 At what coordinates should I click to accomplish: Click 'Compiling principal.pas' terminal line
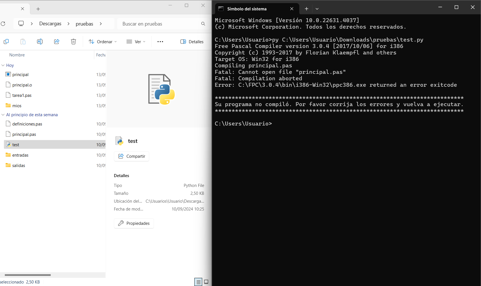(x=253, y=65)
